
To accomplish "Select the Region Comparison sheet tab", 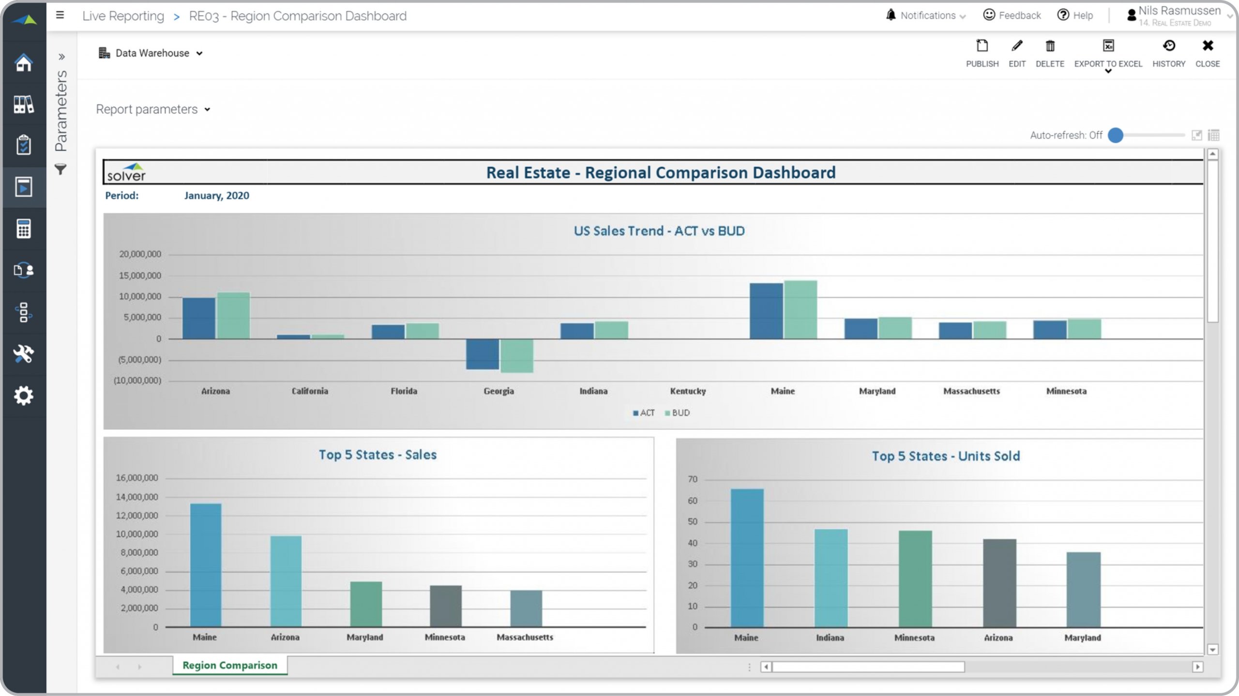I will (230, 665).
